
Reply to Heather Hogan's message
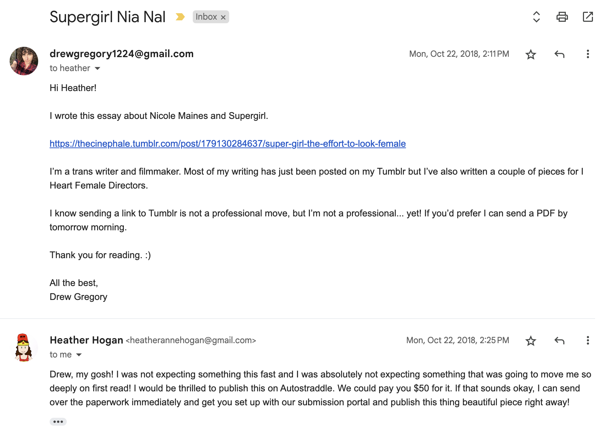click(559, 341)
